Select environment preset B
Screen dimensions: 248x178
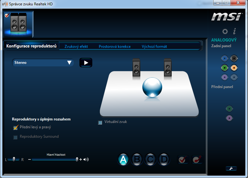(x=137, y=159)
